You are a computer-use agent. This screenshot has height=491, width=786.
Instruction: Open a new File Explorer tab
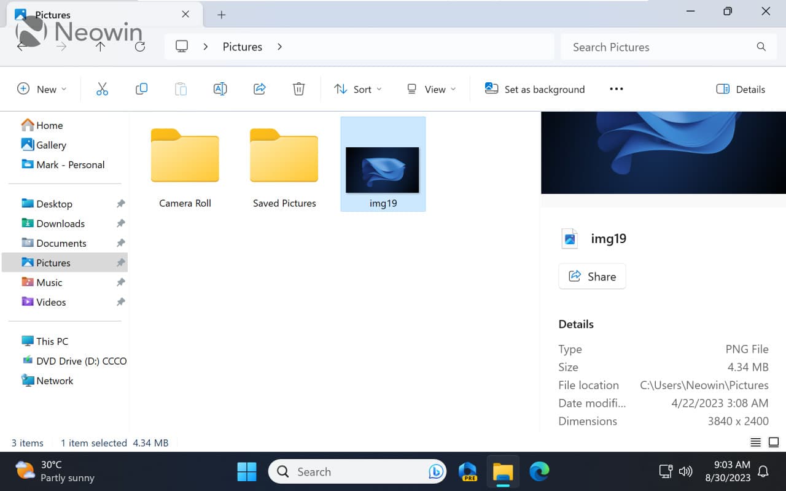point(221,15)
